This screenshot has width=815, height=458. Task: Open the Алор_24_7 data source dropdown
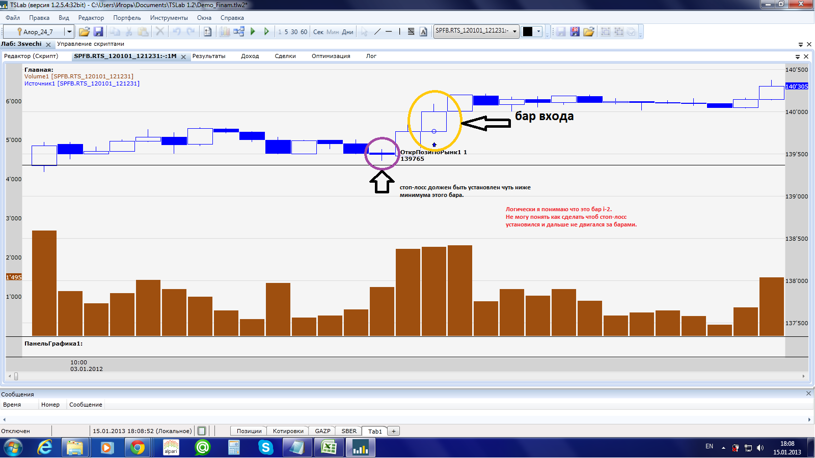[x=69, y=32]
